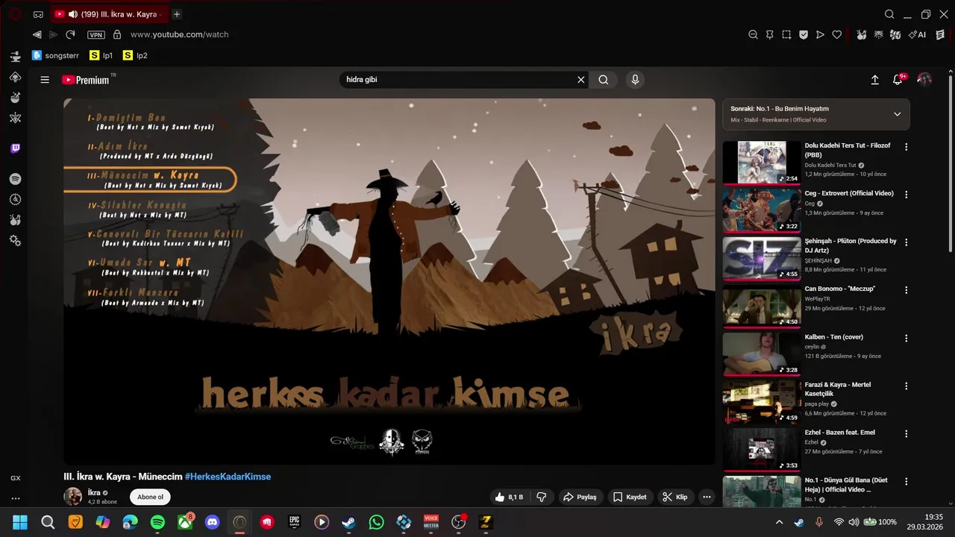Take a snapshot with the capture icon

(x=786, y=34)
